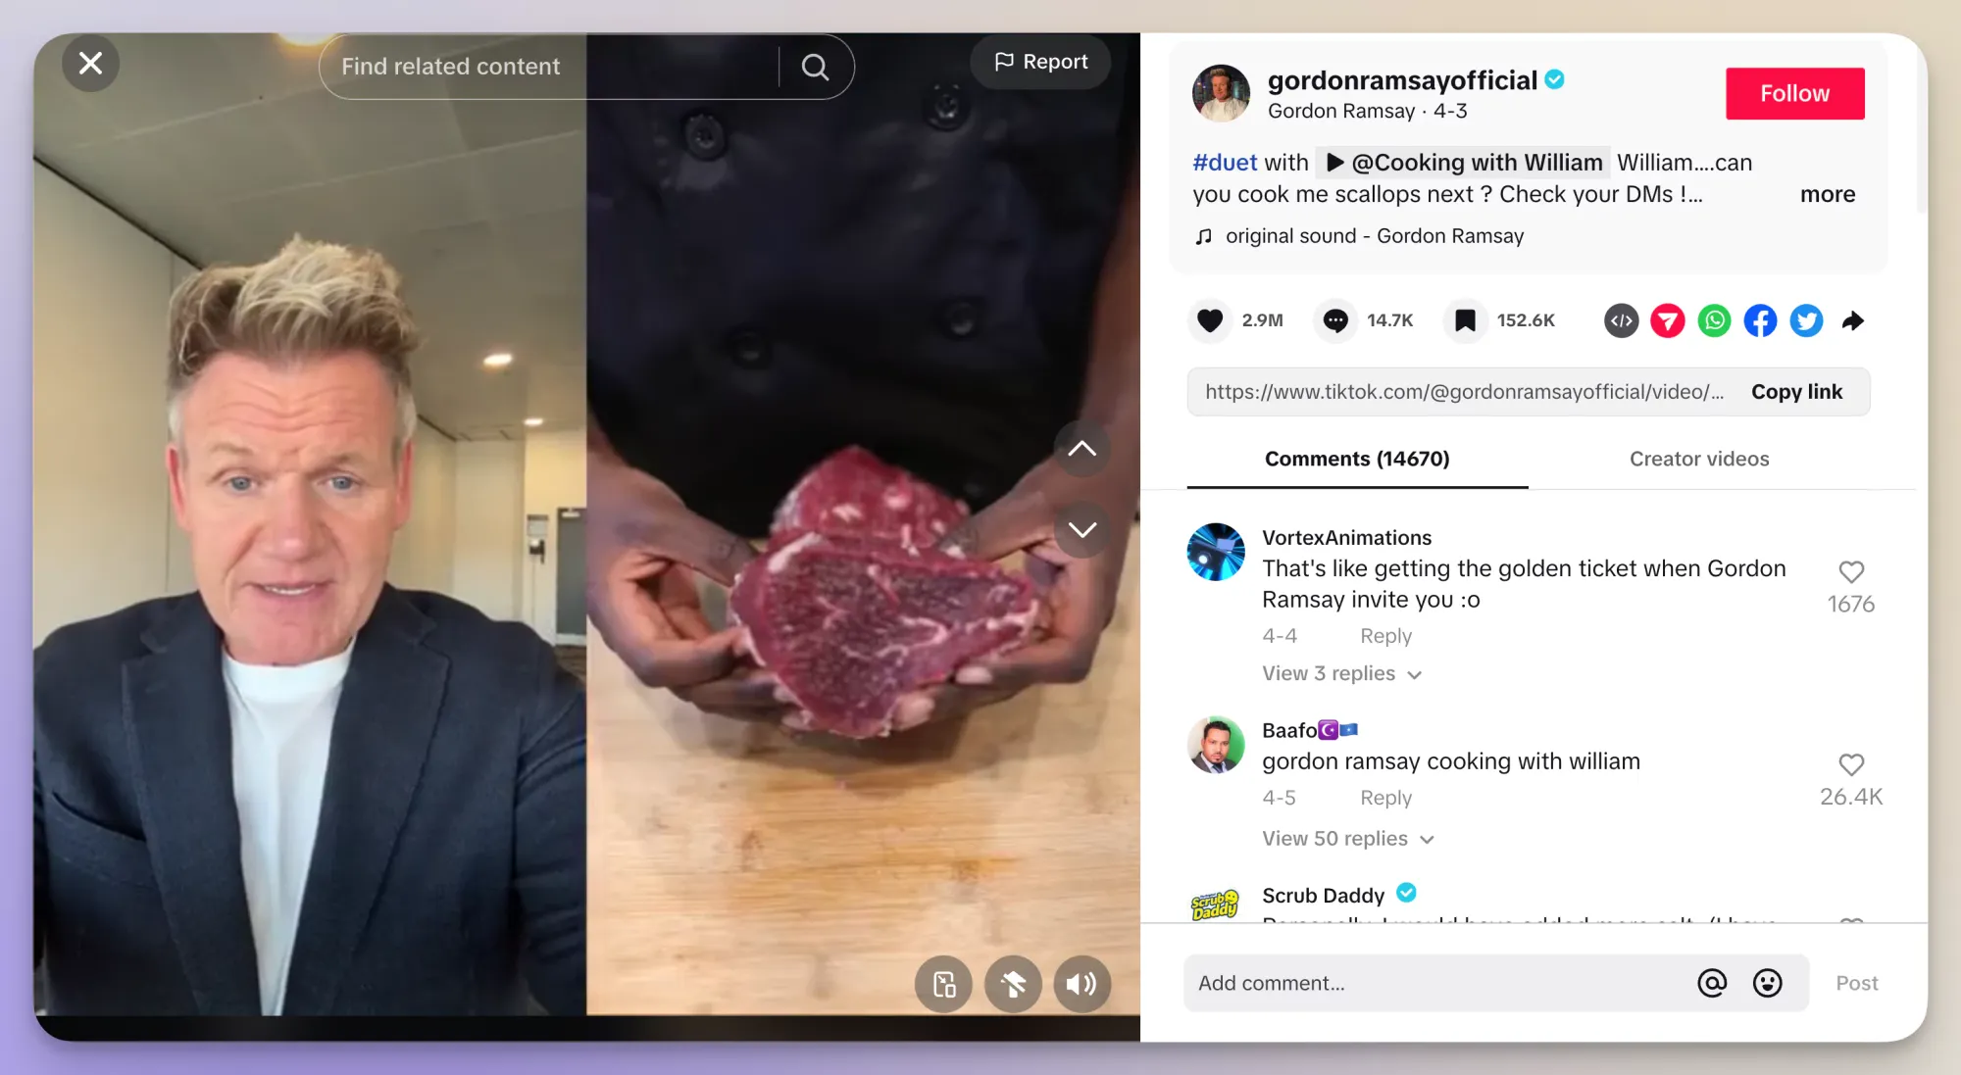Expand View 50 replies under Baafo
This screenshot has height=1075, width=1961.
click(x=1340, y=838)
